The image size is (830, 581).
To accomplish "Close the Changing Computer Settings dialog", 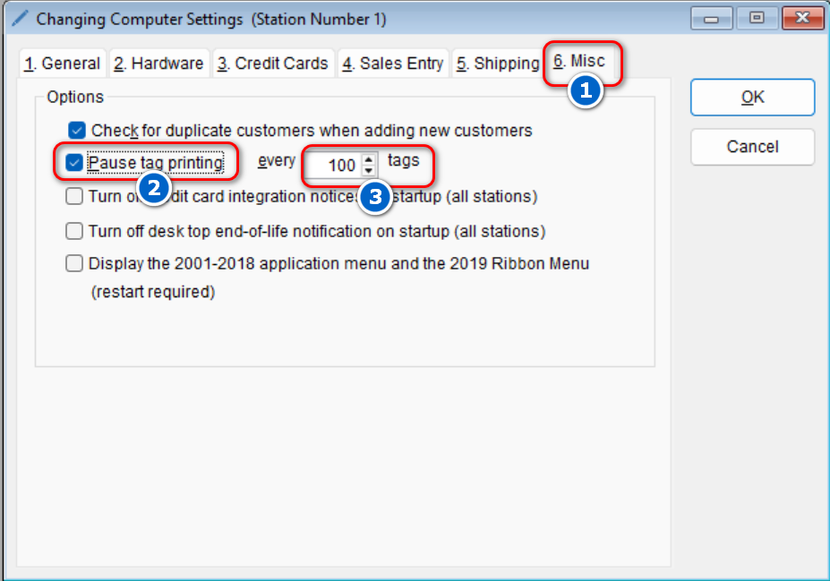I will 800,18.
